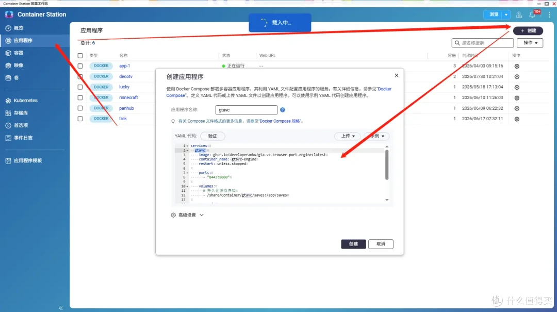Open the decotv application link
The height and width of the screenshot is (312, 557).
pyautogui.click(x=126, y=76)
